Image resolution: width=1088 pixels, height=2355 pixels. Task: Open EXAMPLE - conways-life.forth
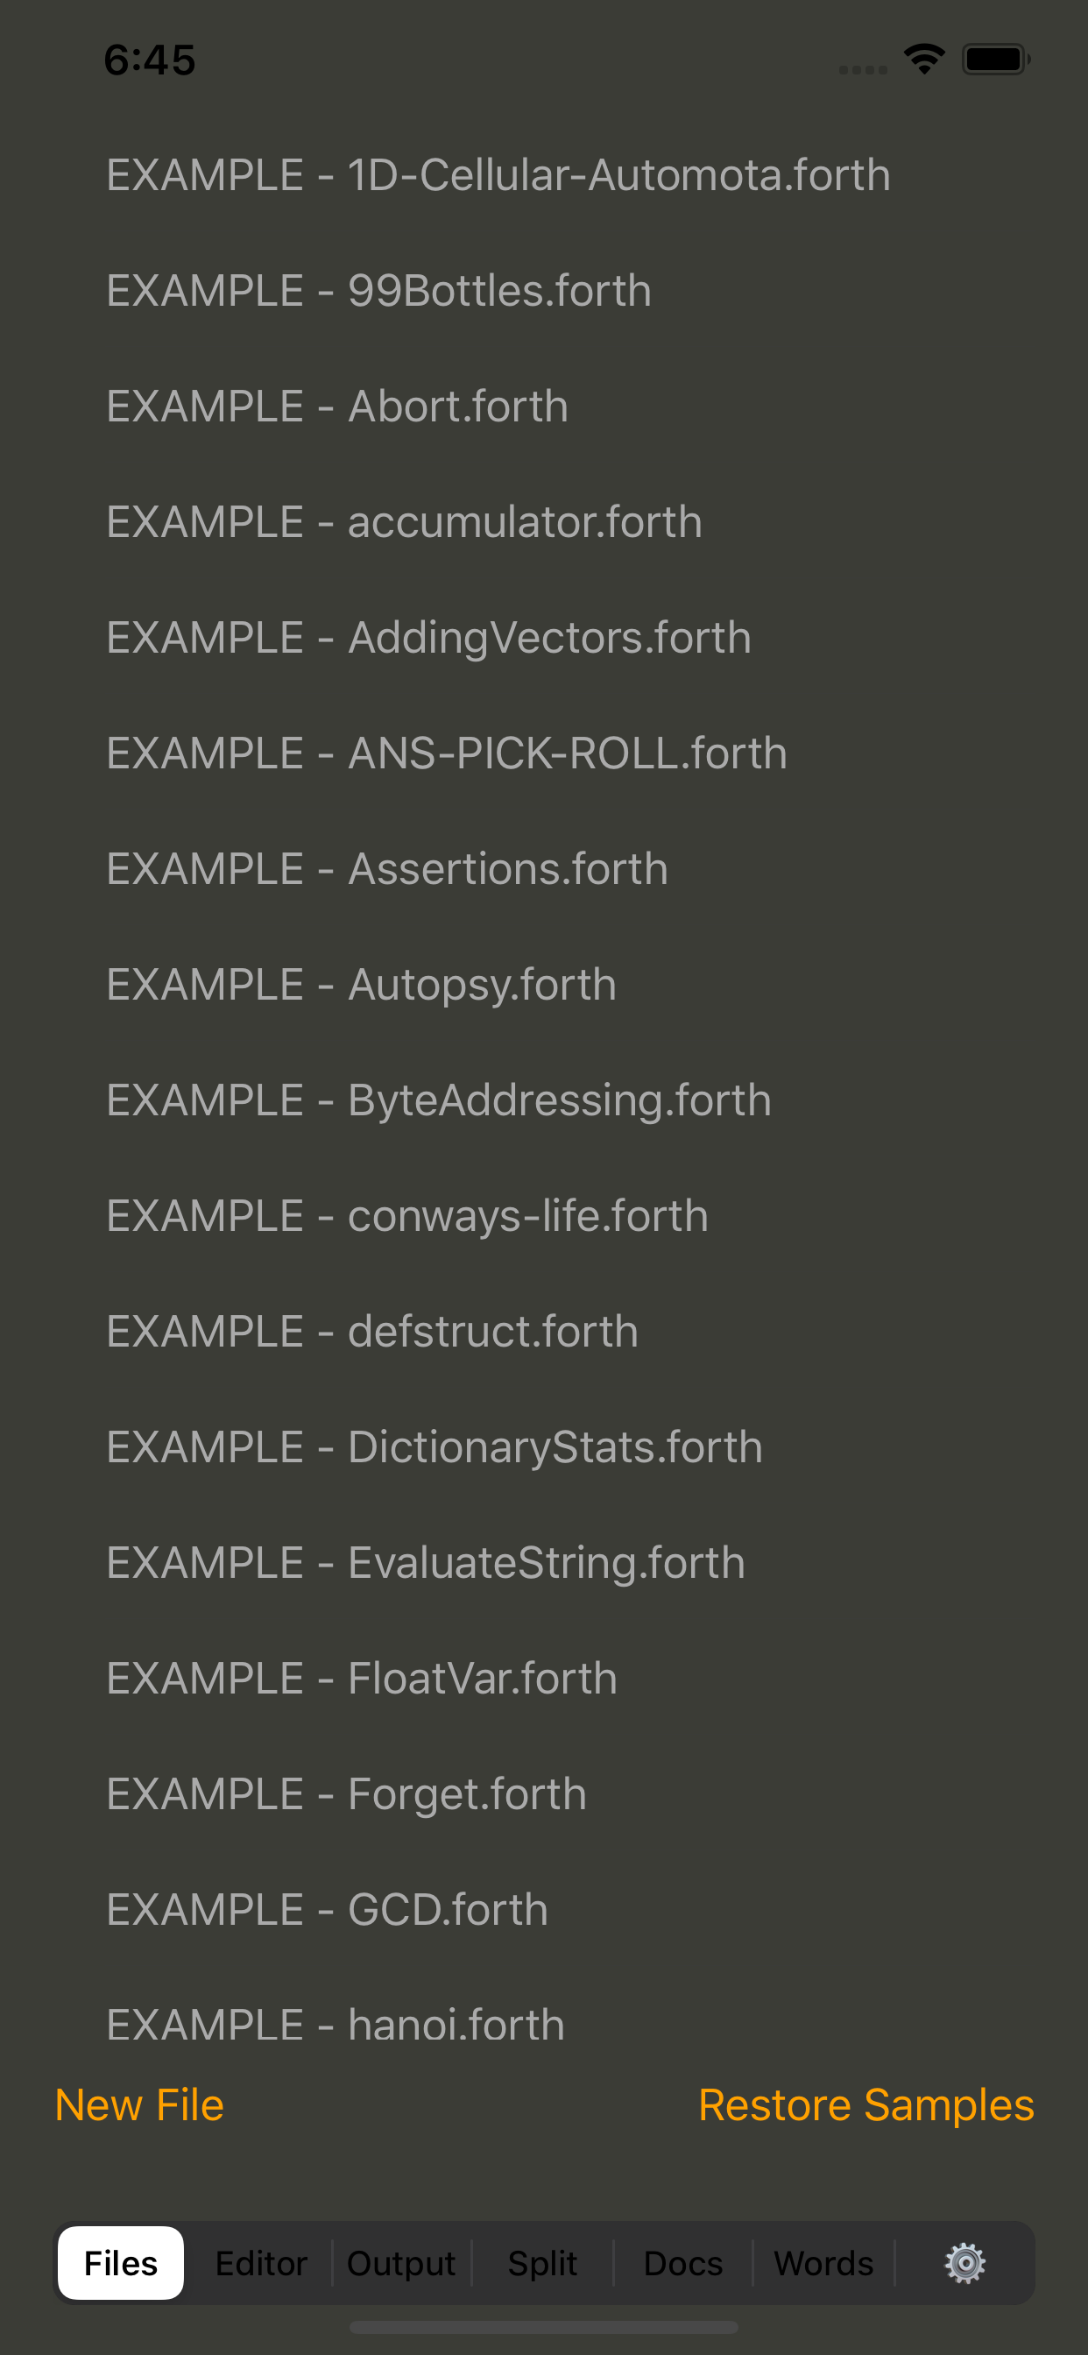(406, 1214)
